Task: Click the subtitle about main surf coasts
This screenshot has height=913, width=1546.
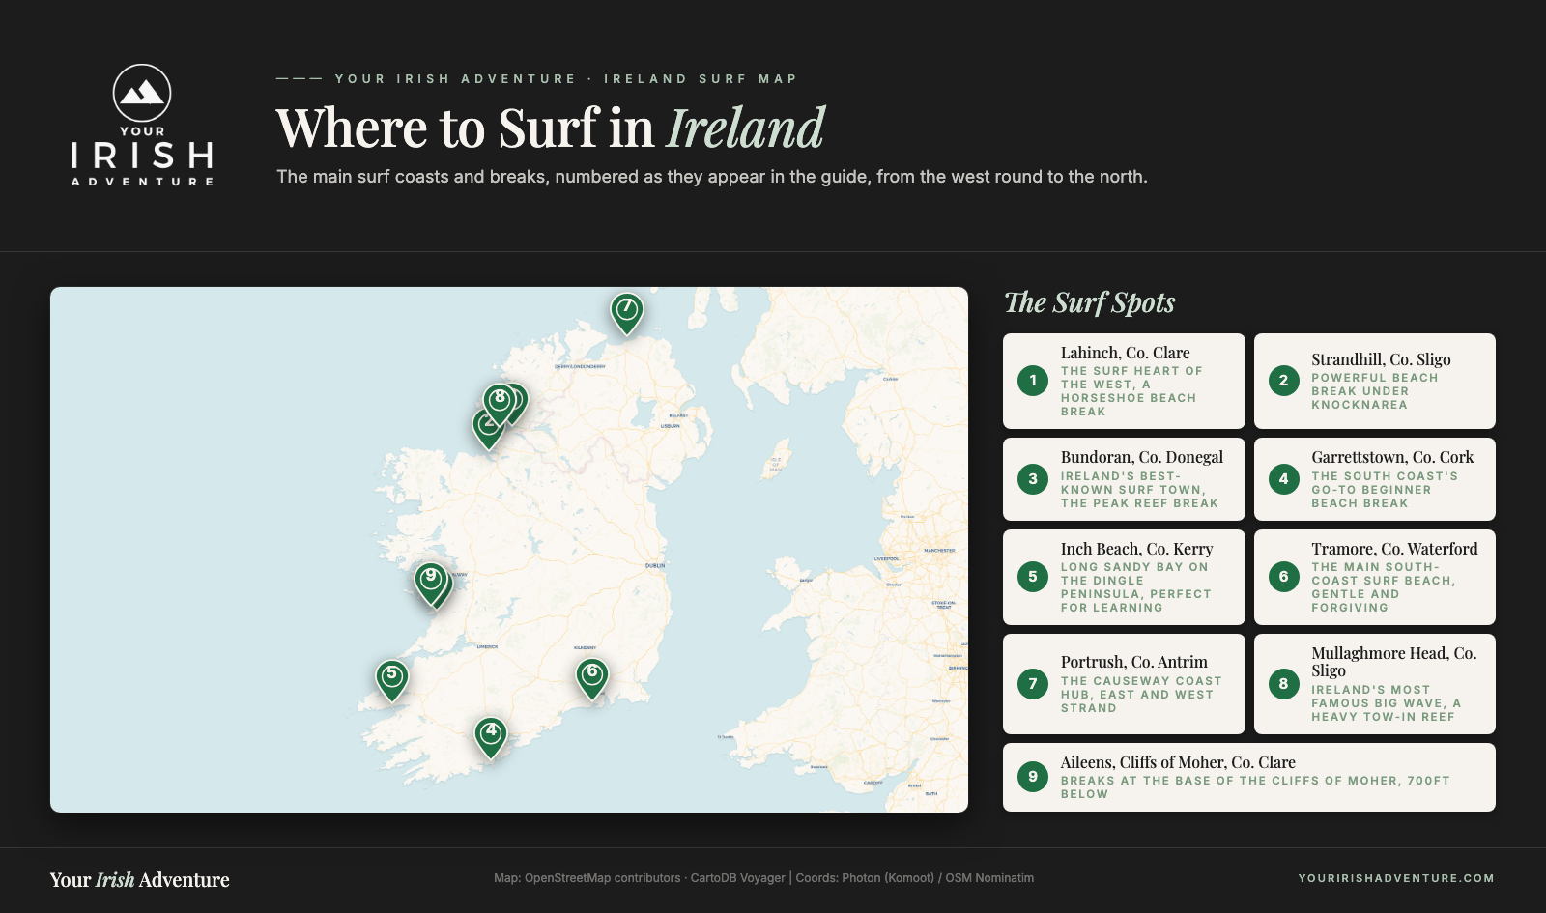Action: tap(712, 177)
